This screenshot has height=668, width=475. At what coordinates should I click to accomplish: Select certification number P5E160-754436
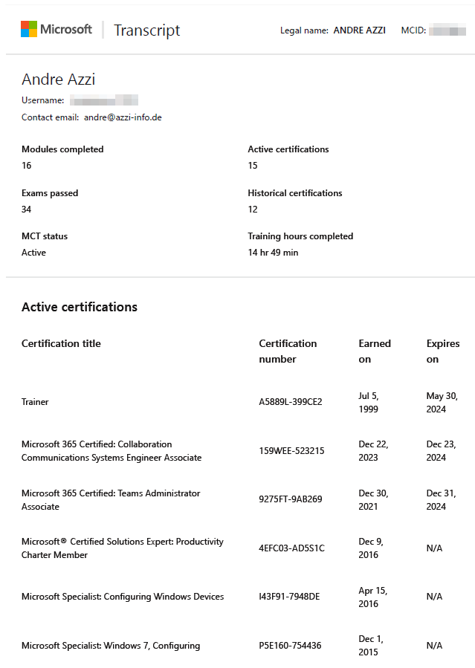click(x=290, y=646)
